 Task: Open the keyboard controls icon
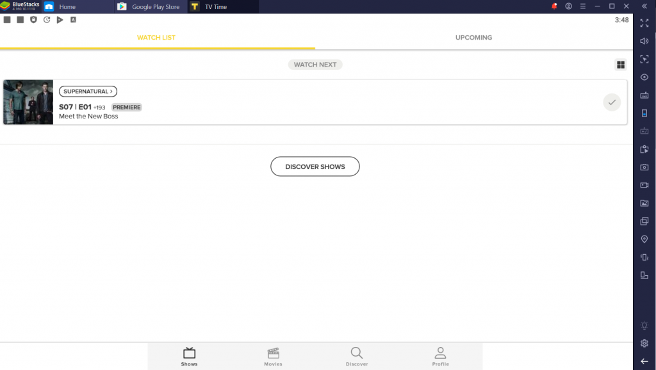644,95
